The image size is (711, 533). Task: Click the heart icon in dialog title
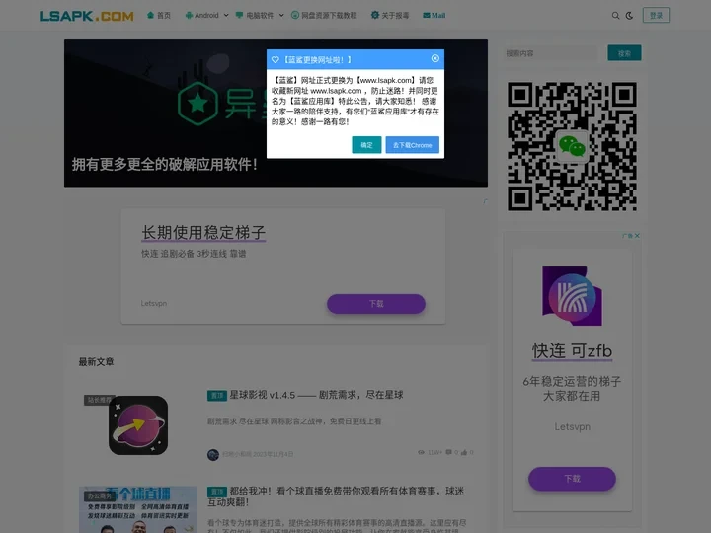276,60
